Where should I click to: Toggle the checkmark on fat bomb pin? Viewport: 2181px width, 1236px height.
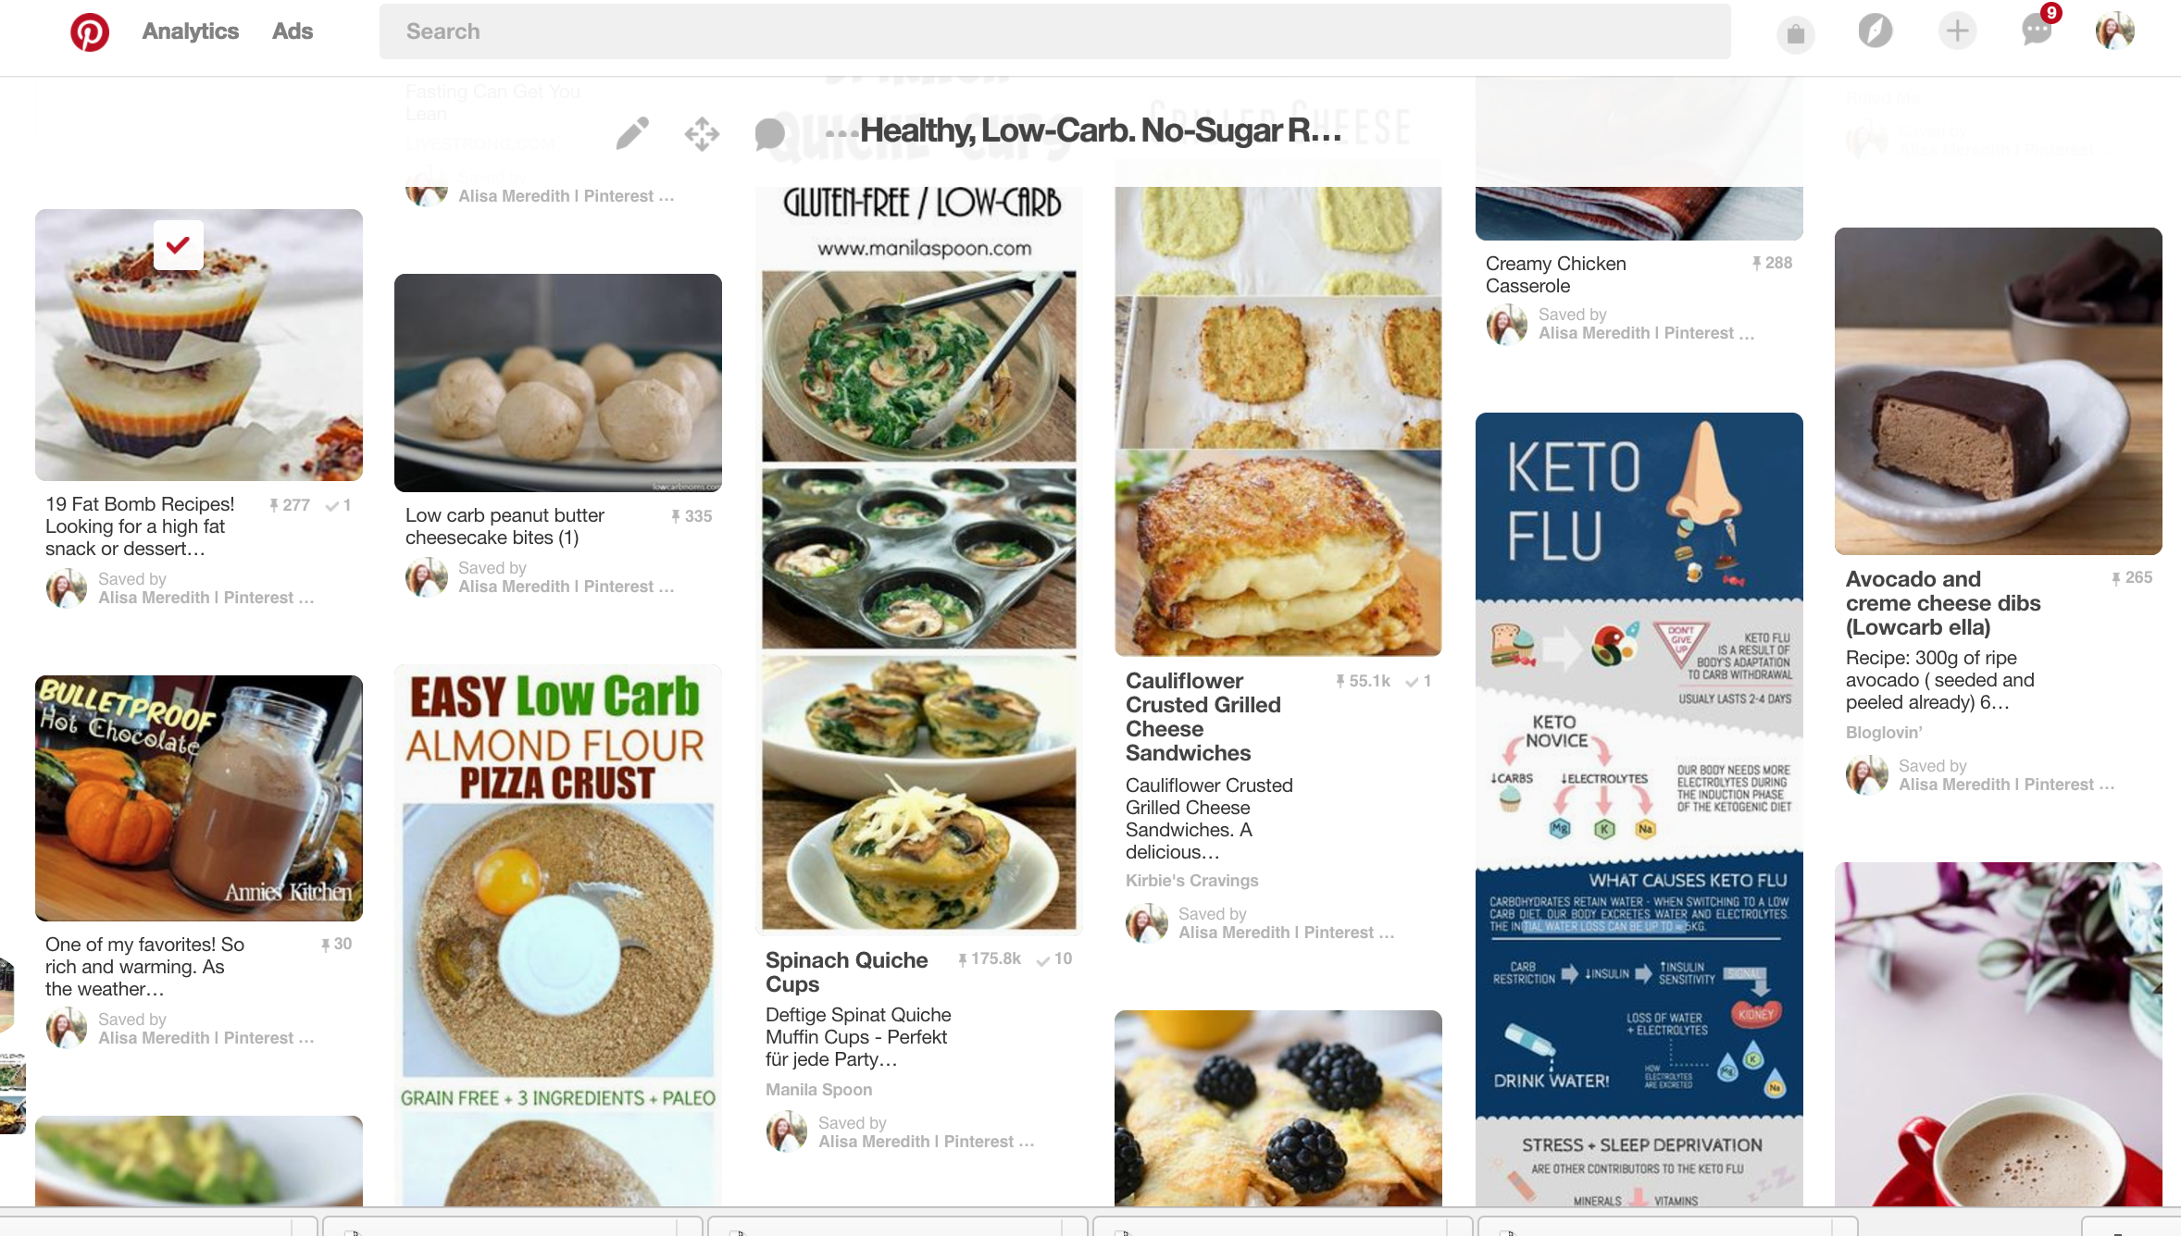[180, 244]
